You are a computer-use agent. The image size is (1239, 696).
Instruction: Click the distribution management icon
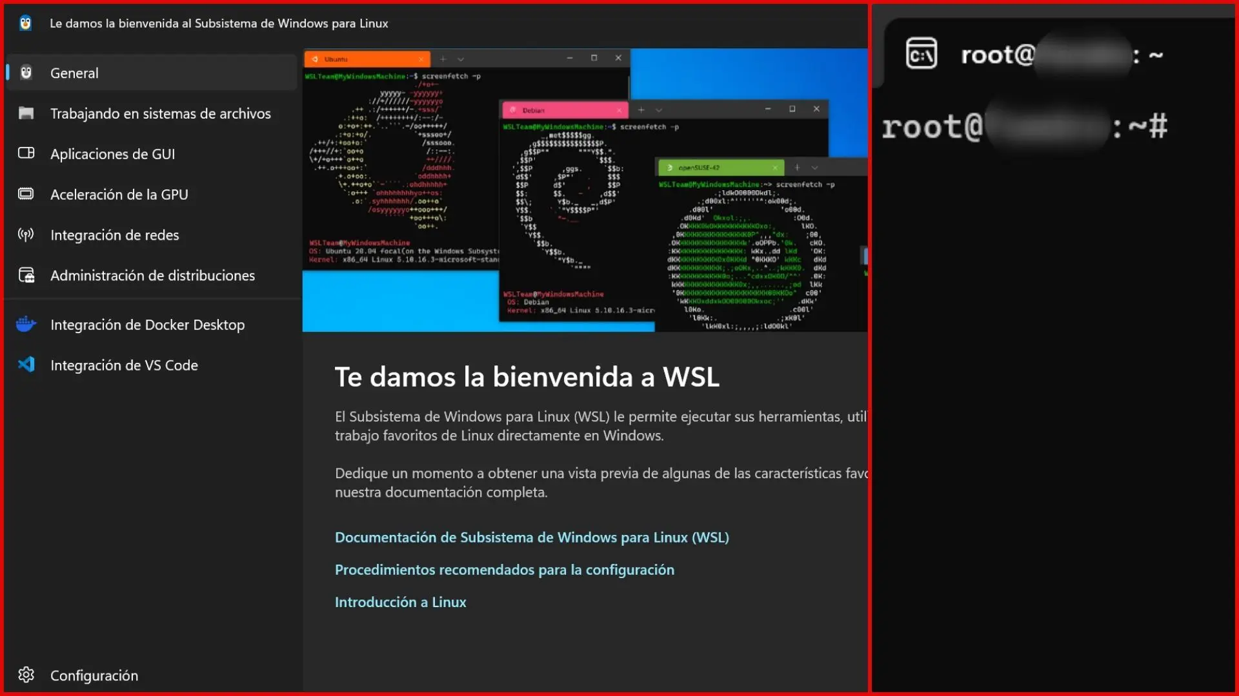point(26,275)
